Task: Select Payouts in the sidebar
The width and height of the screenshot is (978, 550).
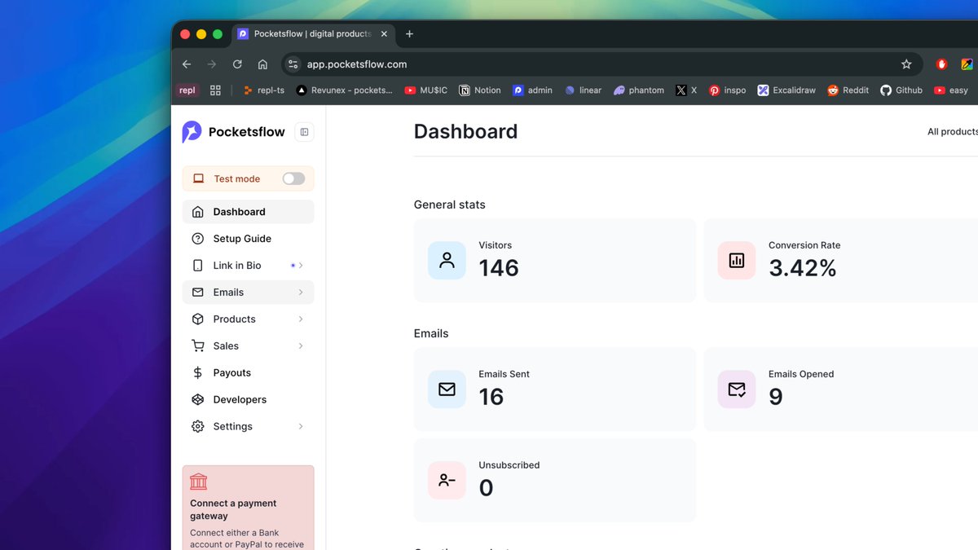Action: pyautogui.click(x=248, y=372)
